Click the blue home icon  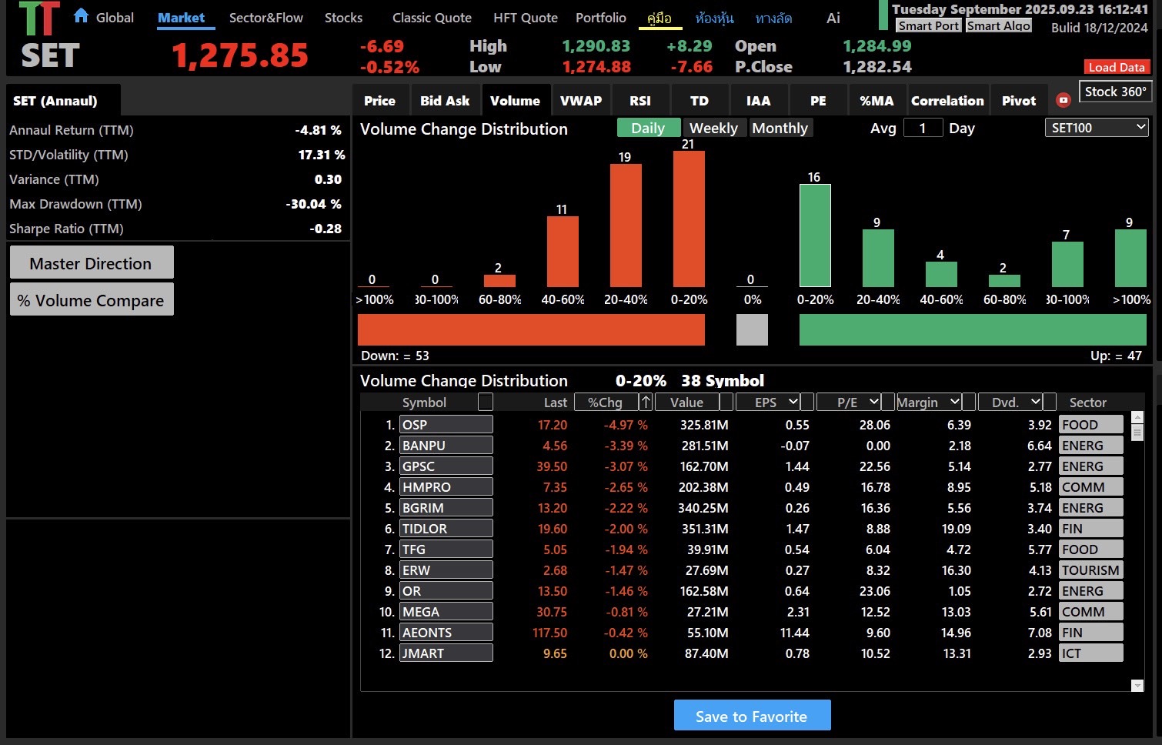pos(81,15)
